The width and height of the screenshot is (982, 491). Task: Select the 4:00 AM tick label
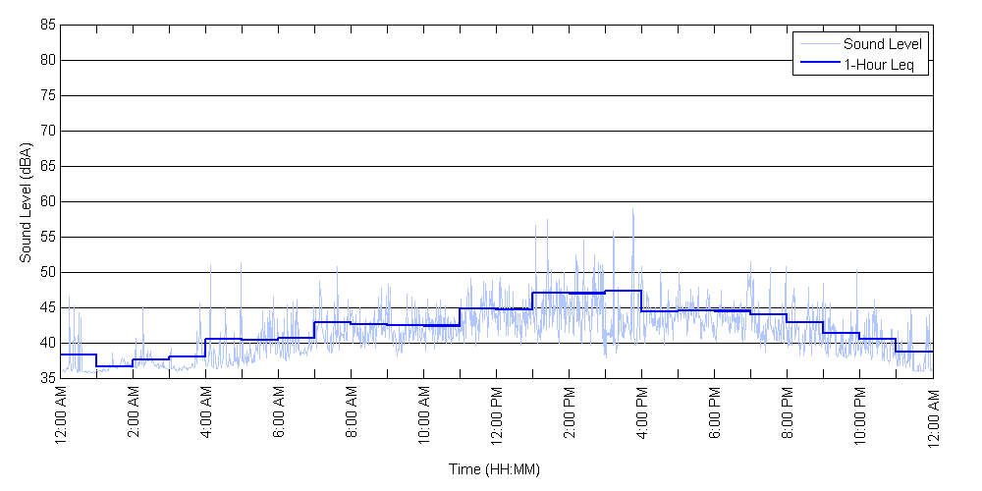pos(206,416)
